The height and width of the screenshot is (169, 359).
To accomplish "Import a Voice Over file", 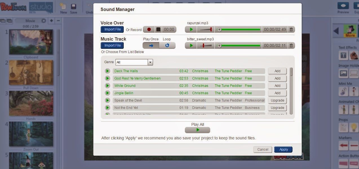I will pos(112,29).
